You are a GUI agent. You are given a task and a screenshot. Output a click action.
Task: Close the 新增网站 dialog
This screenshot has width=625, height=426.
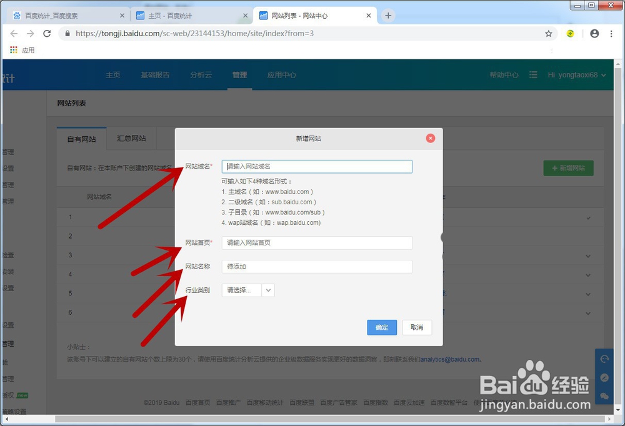[x=430, y=138]
